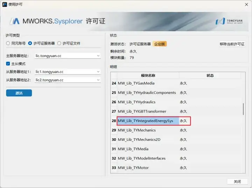The image size is (252, 188).
Task: Click row number 28 header
Action: 114,121
